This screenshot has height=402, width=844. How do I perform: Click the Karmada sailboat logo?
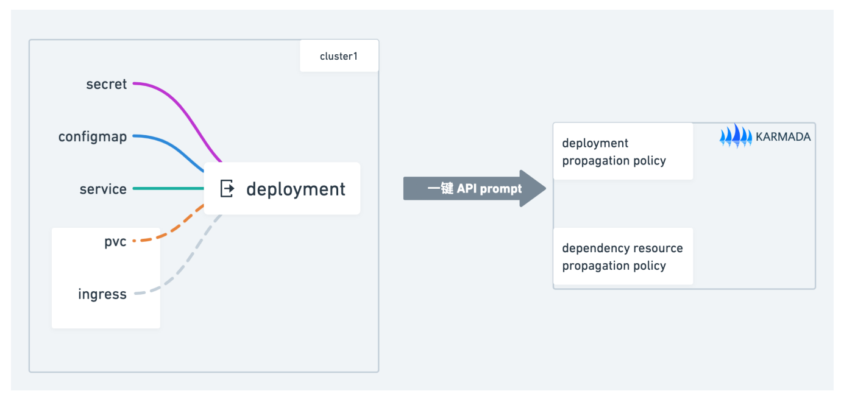coord(736,136)
